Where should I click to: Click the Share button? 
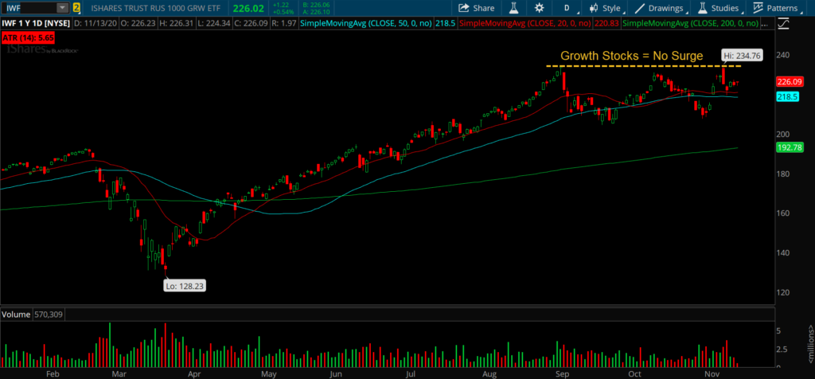click(476, 8)
